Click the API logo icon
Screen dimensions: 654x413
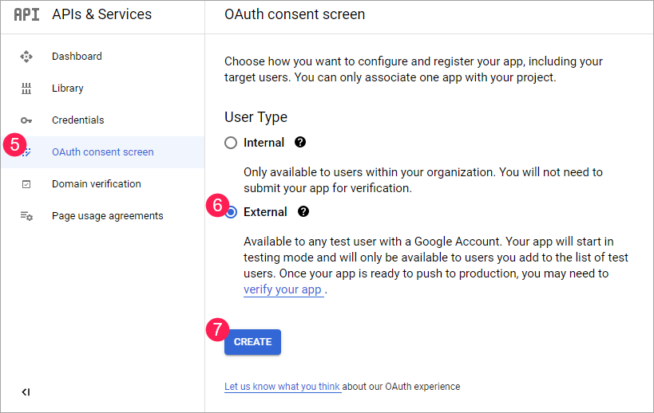[x=26, y=14]
